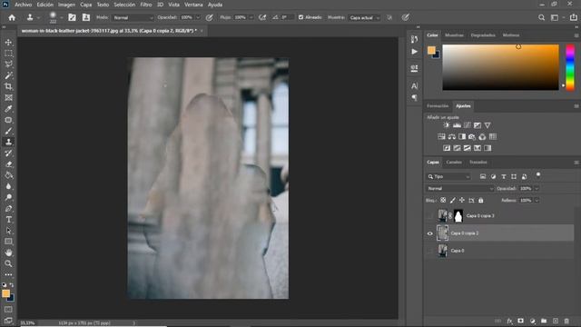Screen dimensions: 581x327
Task: Open the Muestra Capa actual dropdown
Action: pyautogui.click(x=365, y=17)
